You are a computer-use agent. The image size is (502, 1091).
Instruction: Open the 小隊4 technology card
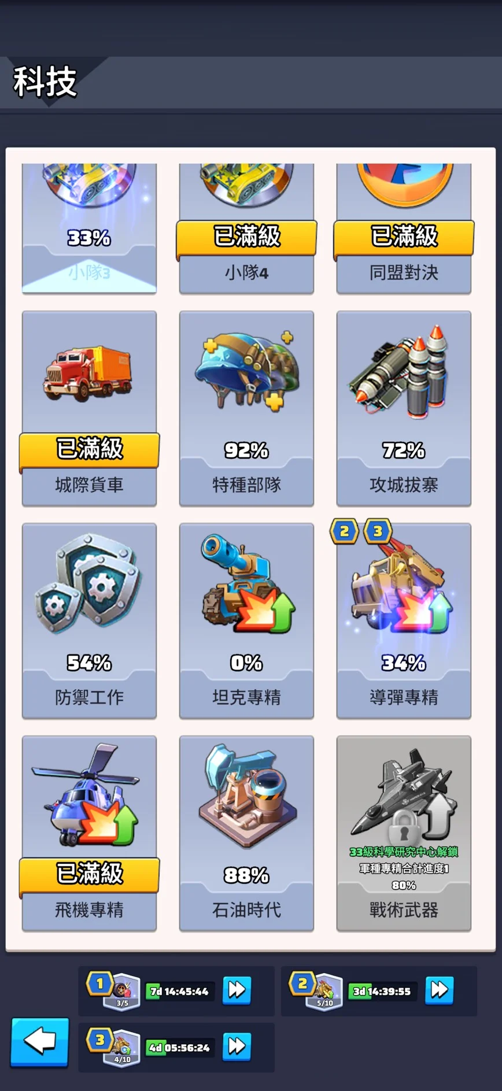[246, 228]
